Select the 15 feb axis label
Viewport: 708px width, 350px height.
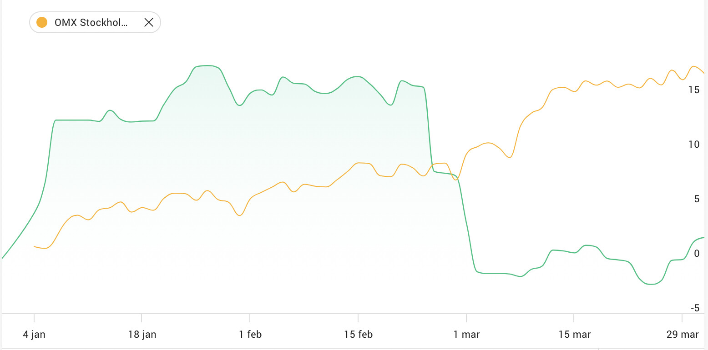[x=358, y=335]
